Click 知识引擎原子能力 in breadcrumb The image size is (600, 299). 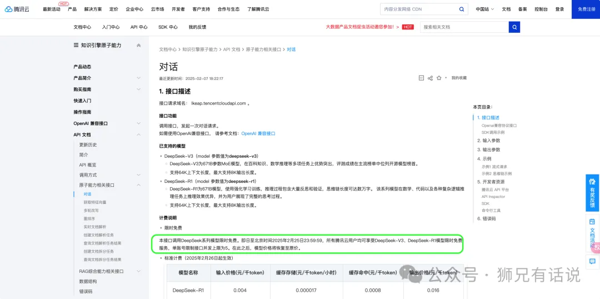(x=200, y=49)
